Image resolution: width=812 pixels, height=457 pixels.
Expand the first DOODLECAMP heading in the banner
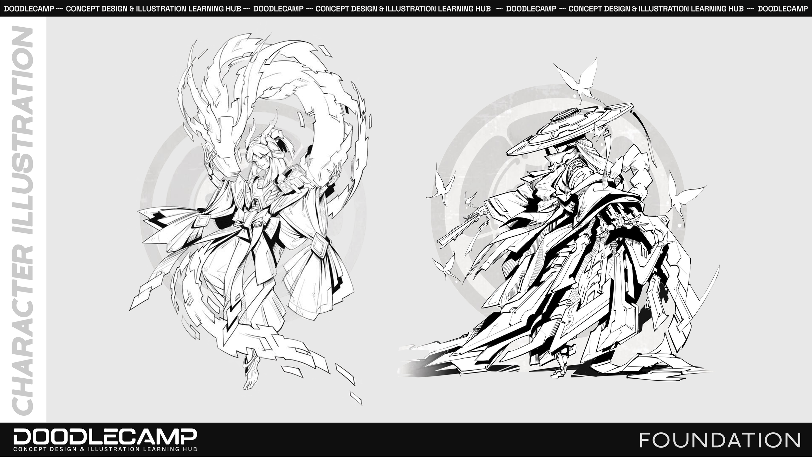click(x=29, y=8)
